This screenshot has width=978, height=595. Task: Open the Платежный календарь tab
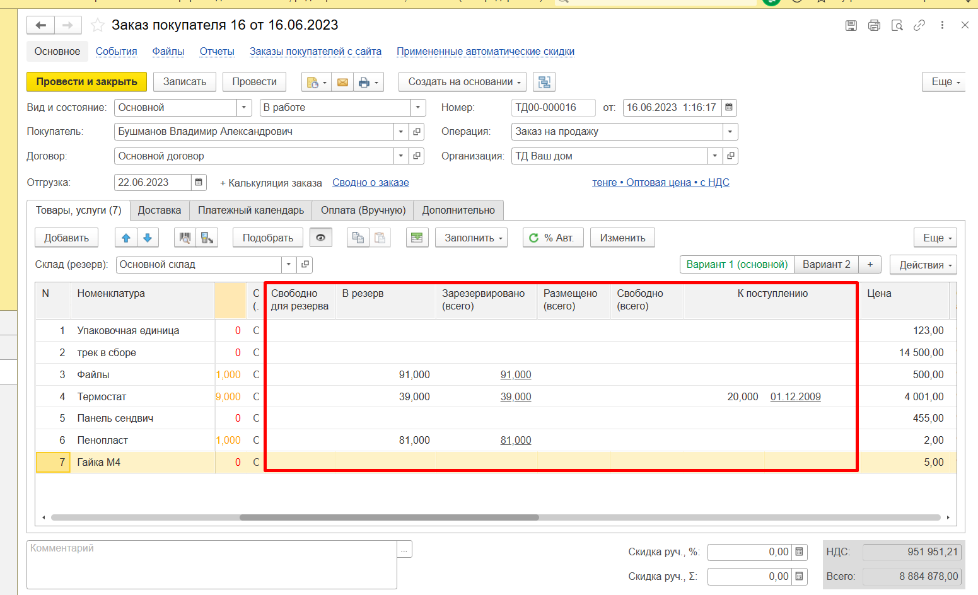[x=250, y=211]
